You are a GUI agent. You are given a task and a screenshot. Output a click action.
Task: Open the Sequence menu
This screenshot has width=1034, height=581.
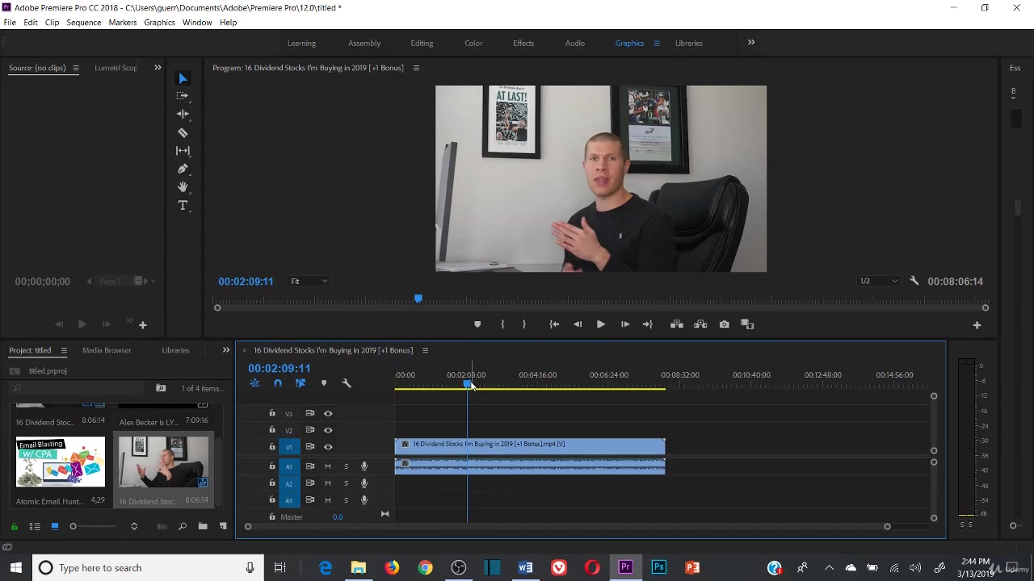coord(84,23)
